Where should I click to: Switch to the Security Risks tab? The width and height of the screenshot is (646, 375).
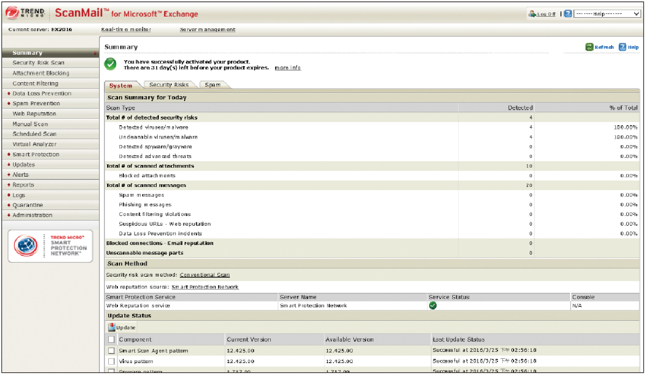(x=169, y=85)
